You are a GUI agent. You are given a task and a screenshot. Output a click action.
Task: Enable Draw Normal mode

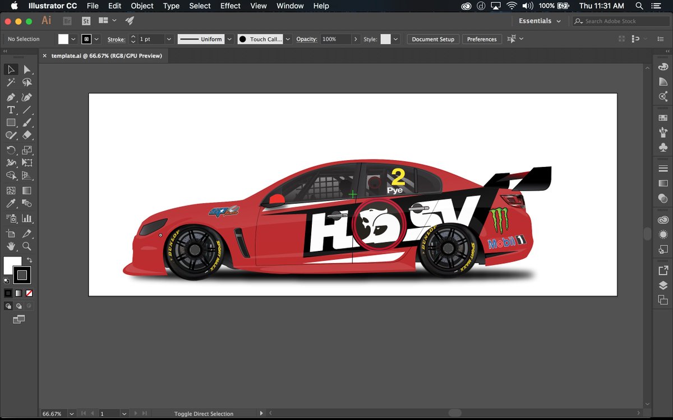8,306
